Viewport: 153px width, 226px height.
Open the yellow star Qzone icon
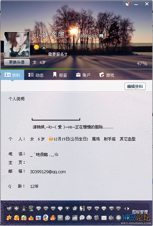click(x=9, y=218)
